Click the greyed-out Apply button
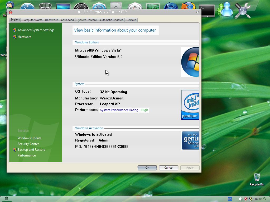 [190, 168]
